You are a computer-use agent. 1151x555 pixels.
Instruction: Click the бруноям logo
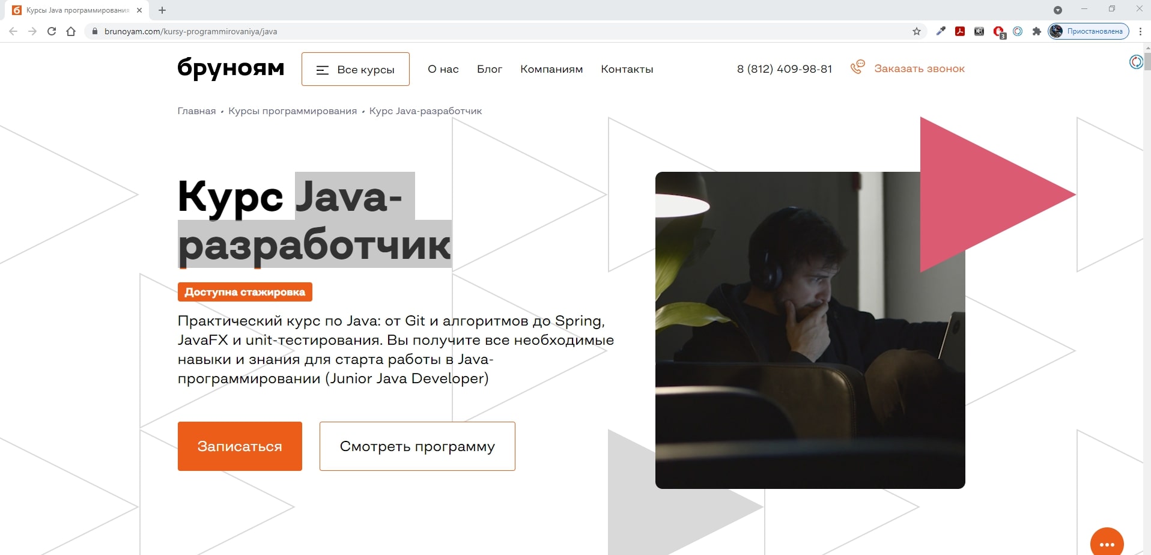click(x=231, y=68)
